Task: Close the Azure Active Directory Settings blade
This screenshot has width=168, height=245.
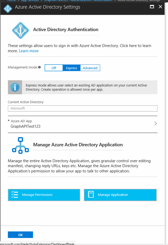Action: coord(160,7)
